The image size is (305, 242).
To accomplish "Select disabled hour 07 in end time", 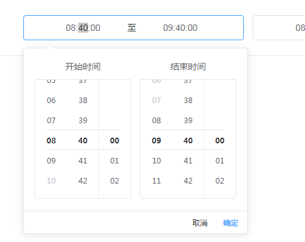I will [156, 101].
